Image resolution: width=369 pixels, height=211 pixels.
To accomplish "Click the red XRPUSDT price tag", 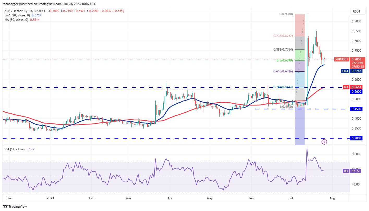I will 342,59.
